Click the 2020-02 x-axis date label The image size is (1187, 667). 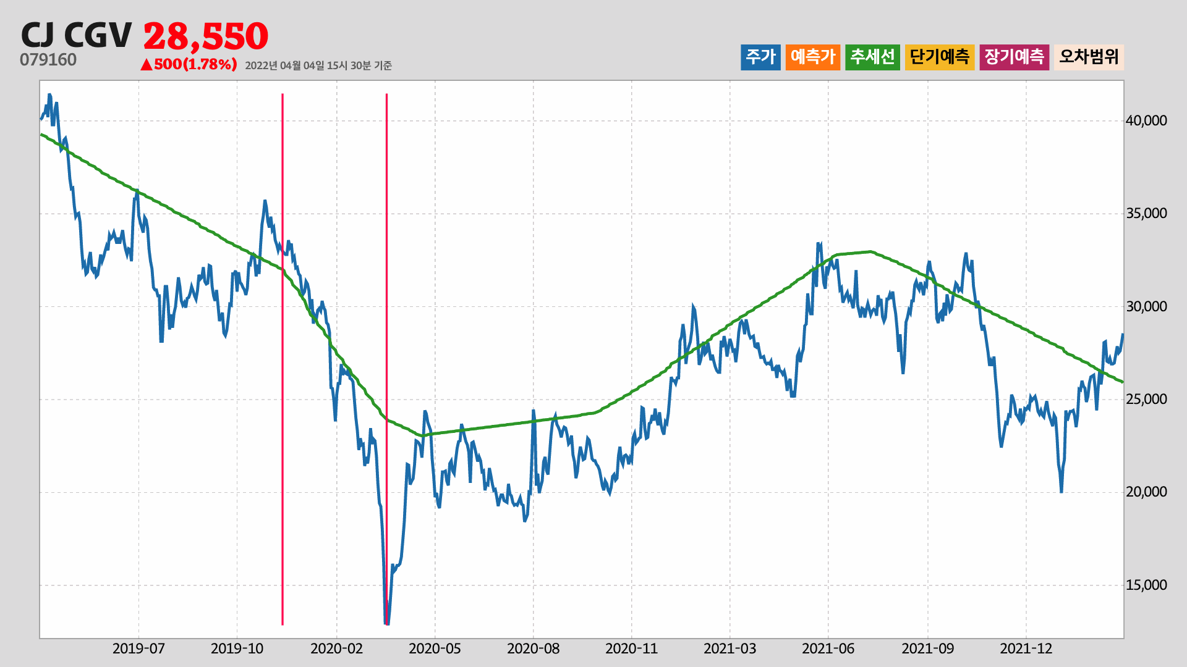(x=336, y=649)
